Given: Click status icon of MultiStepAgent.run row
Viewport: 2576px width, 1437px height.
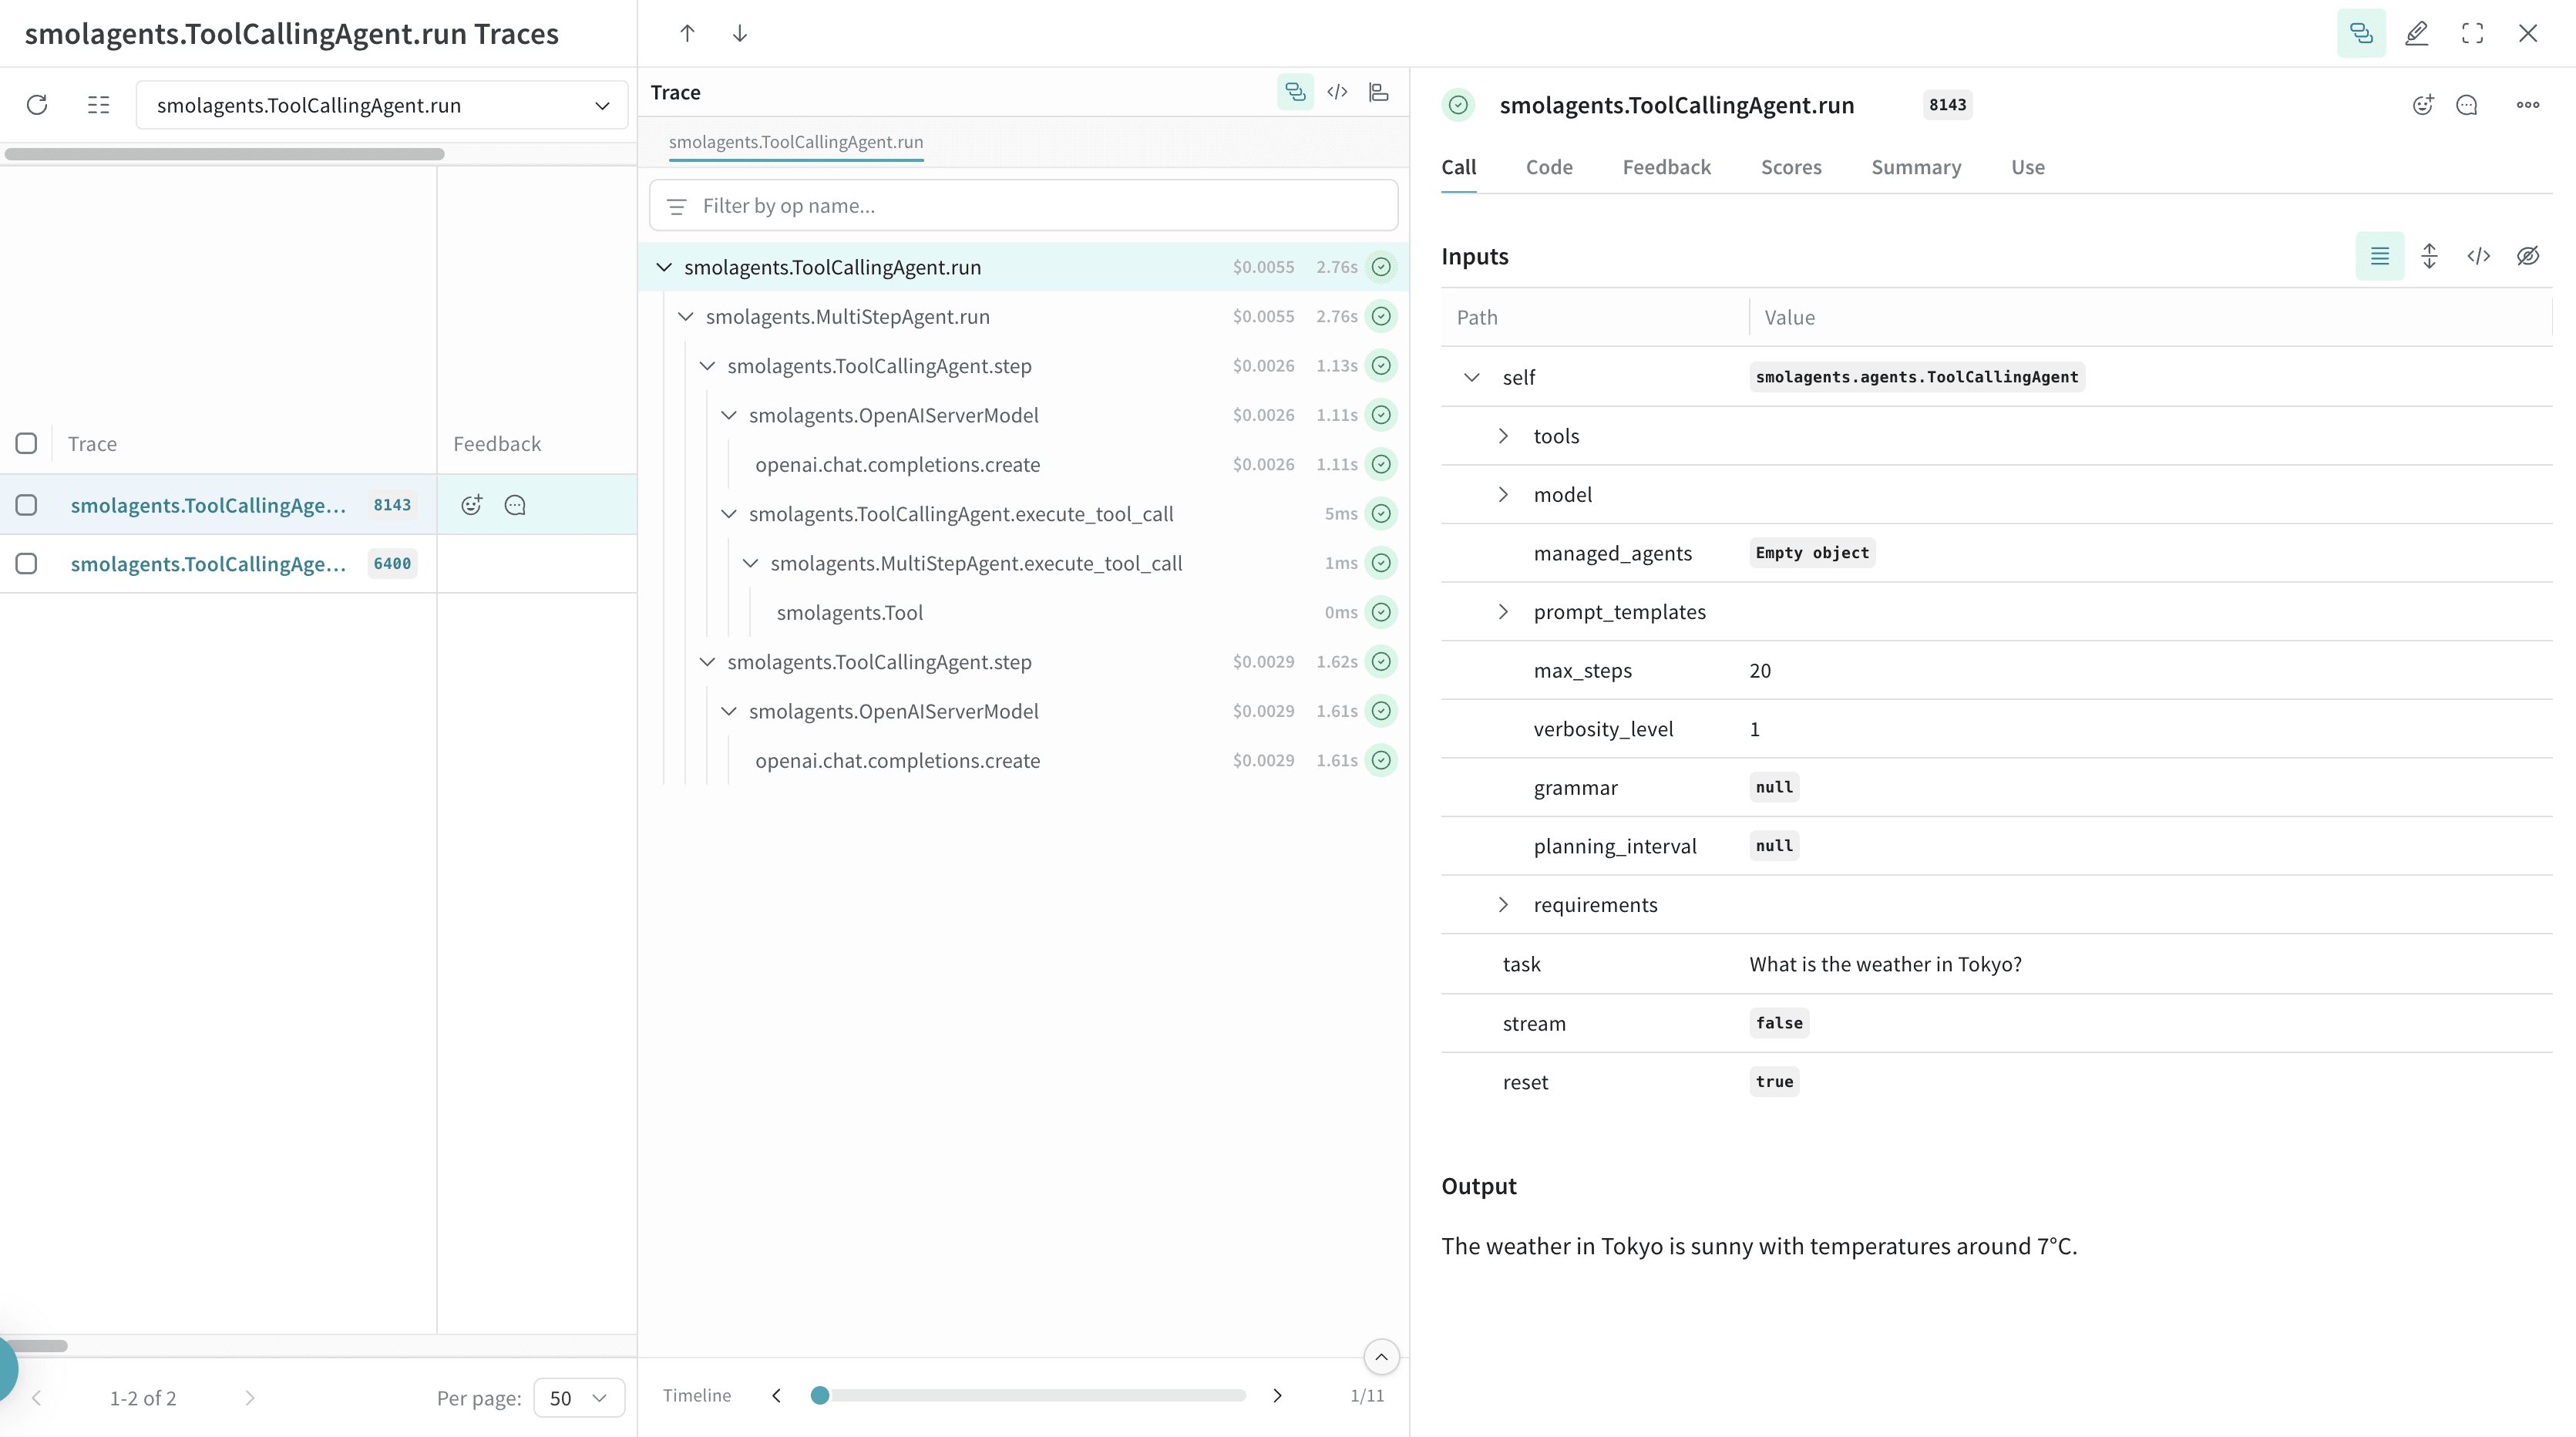Looking at the screenshot, I should click(x=1381, y=316).
